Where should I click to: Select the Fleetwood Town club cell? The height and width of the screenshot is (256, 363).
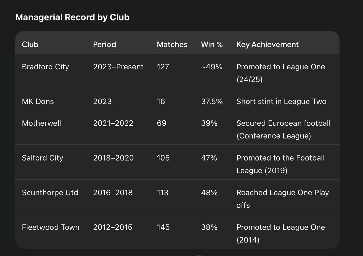click(x=51, y=227)
